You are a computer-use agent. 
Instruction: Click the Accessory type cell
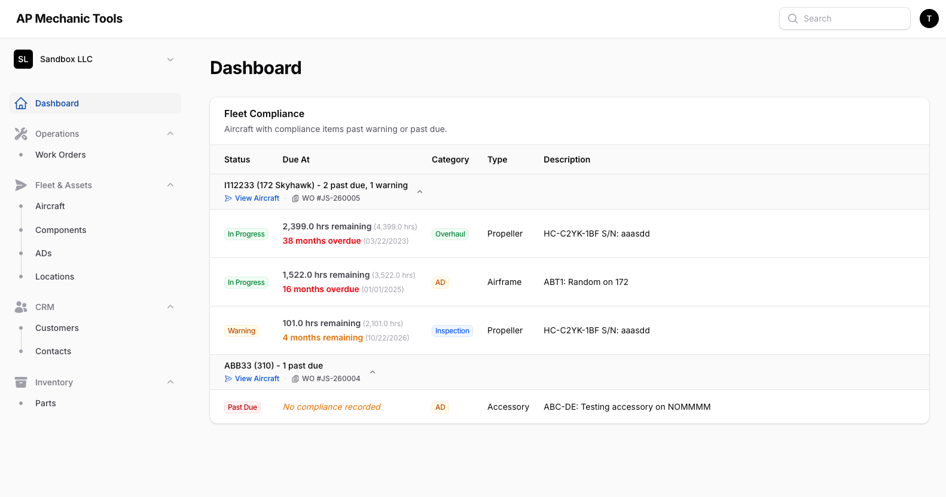coord(508,407)
